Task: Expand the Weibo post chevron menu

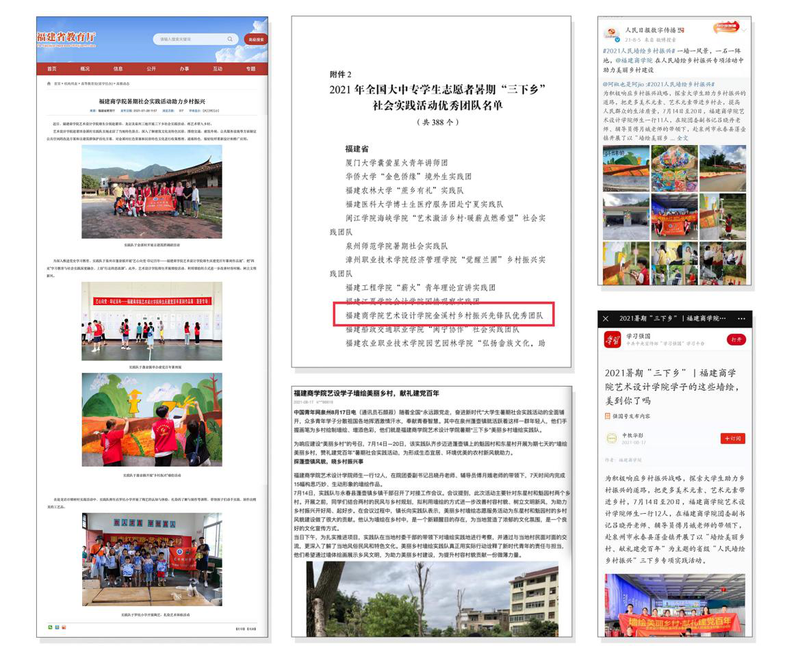Action: (745, 30)
